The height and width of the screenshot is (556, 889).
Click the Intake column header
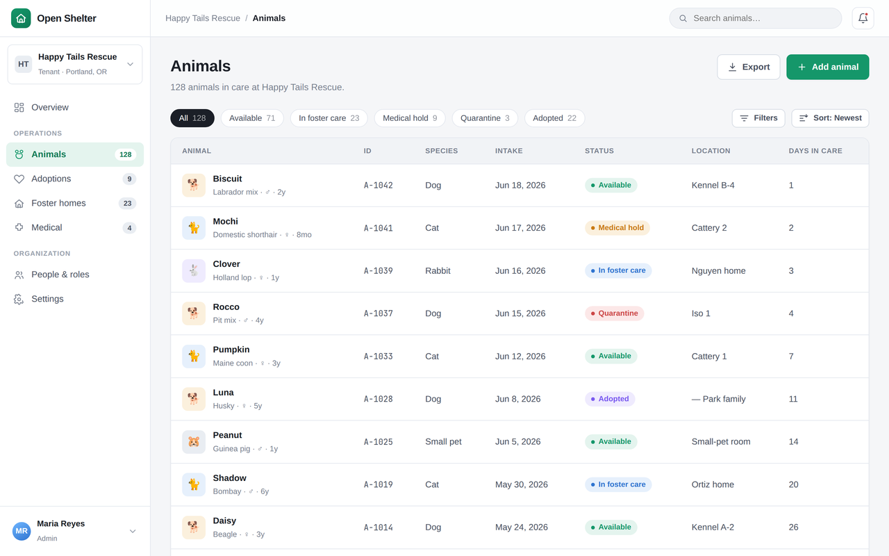click(509, 151)
